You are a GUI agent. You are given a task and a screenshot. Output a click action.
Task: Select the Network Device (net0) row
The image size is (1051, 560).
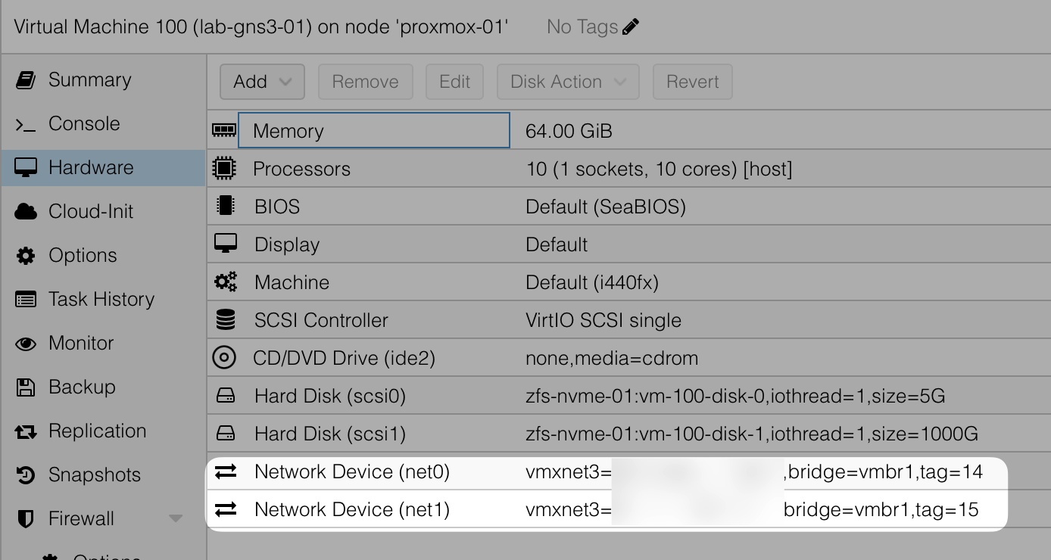click(x=352, y=472)
